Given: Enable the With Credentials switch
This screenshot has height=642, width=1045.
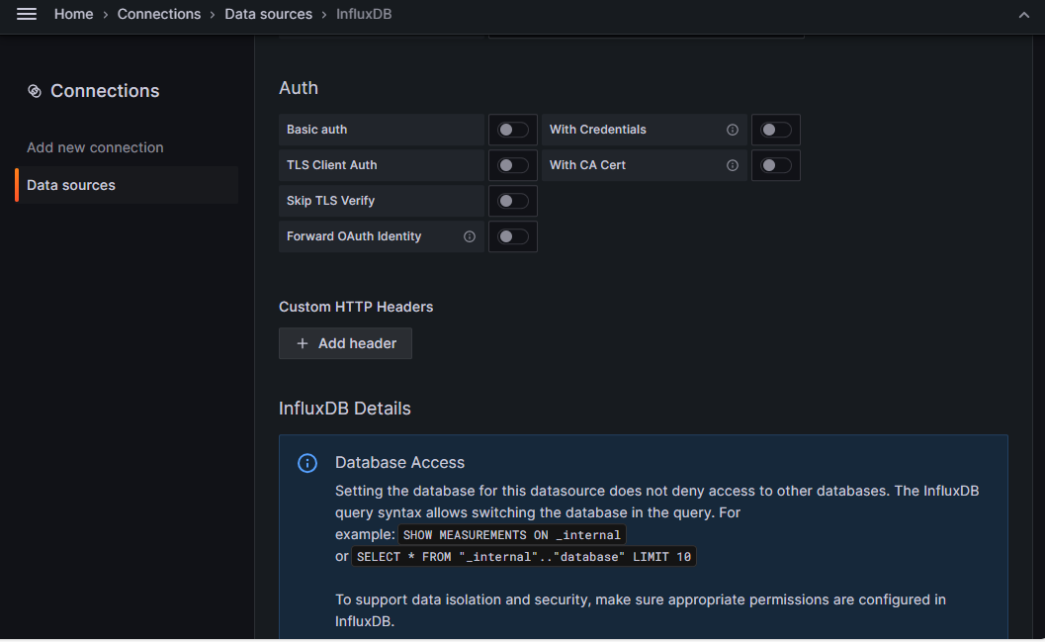Looking at the screenshot, I should [x=776, y=130].
